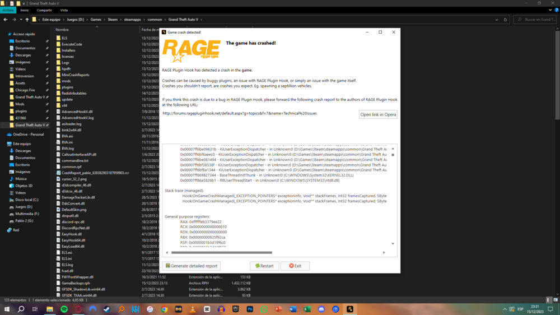560x315 pixels.
Task: Open Photoshop from the taskbar
Action: 250,309
